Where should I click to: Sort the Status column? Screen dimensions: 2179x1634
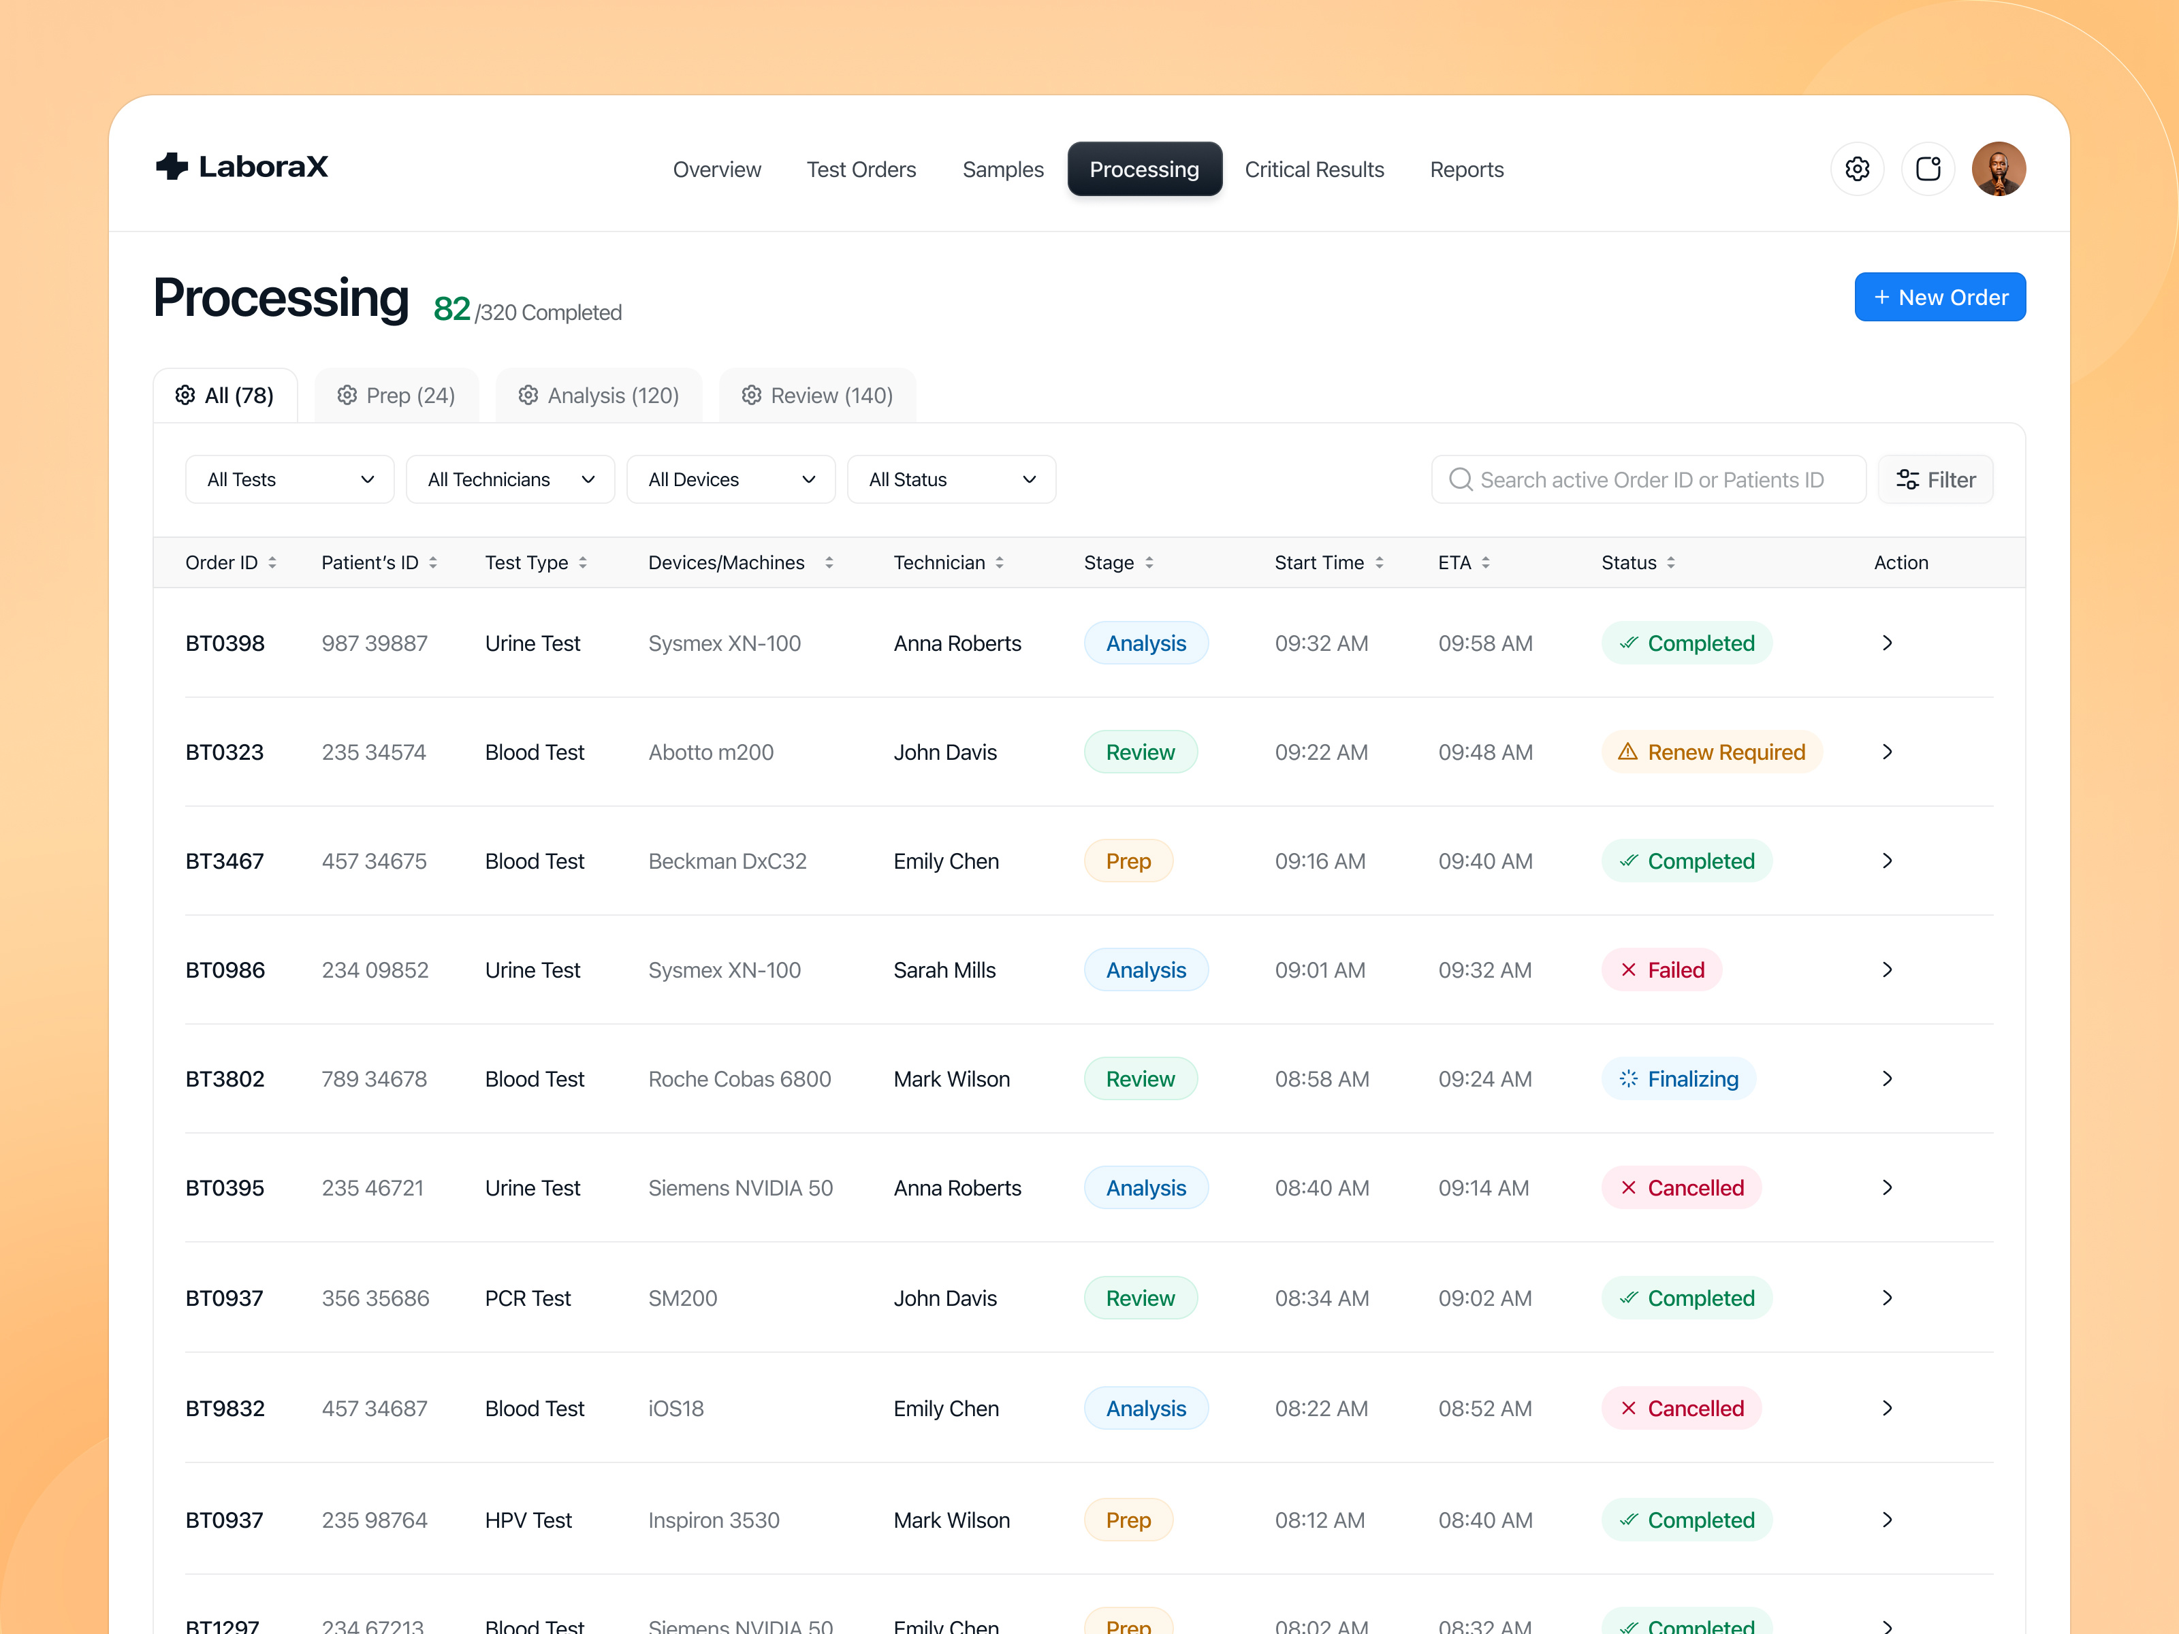(x=1637, y=562)
